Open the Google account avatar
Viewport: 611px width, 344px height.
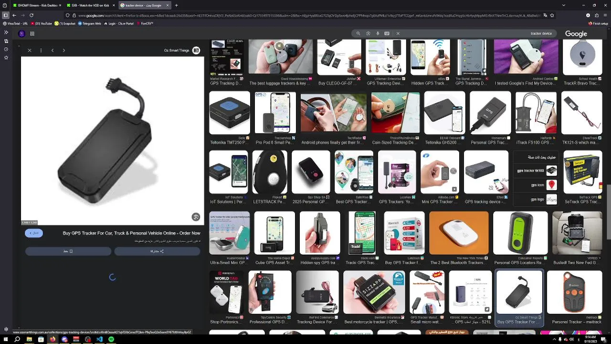[21, 33]
